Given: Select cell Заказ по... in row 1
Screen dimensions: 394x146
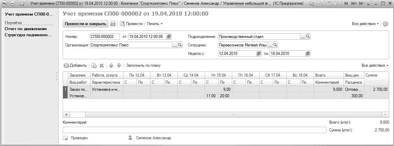Looking at the screenshot, I should pos(79,89).
